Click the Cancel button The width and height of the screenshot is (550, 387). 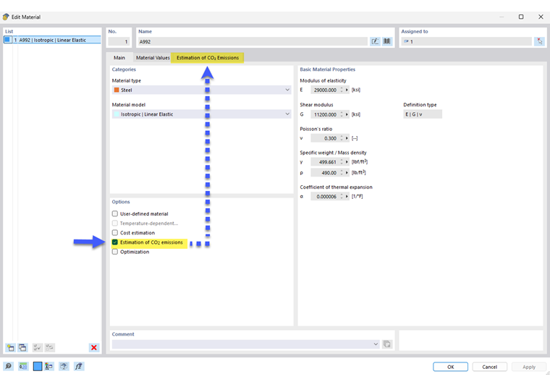[x=489, y=367]
